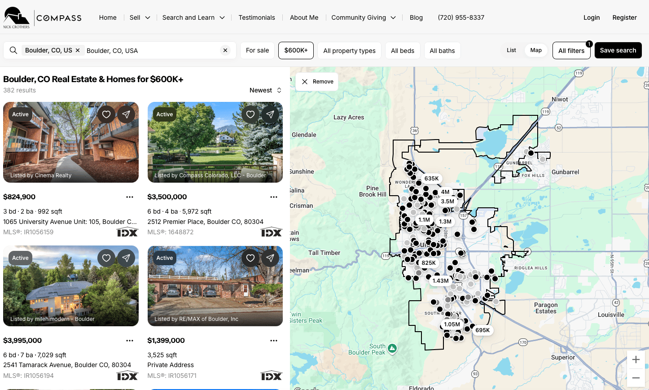The height and width of the screenshot is (390, 649).
Task: Expand the Newest sort dropdown
Action: click(x=266, y=90)
